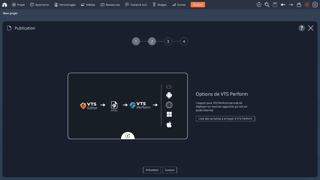320x180 pixels.
Task: Click the Publication document icon
Action: (9, 28)
